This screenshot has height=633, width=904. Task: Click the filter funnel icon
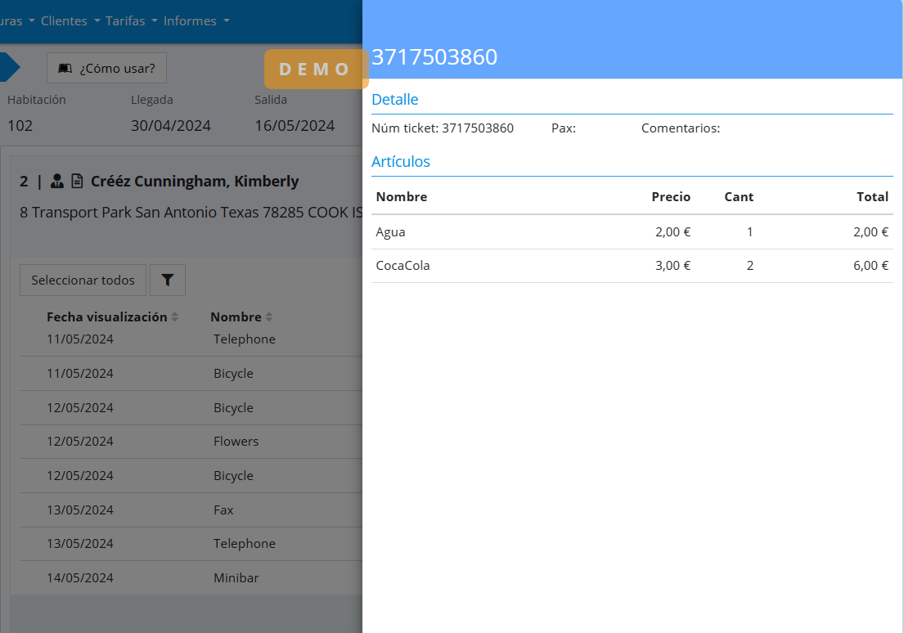point(168,281)
